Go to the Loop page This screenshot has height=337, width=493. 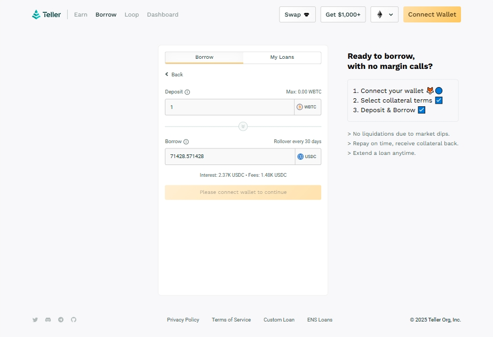132,14
